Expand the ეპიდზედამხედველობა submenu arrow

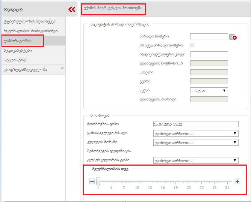(62, 68)
